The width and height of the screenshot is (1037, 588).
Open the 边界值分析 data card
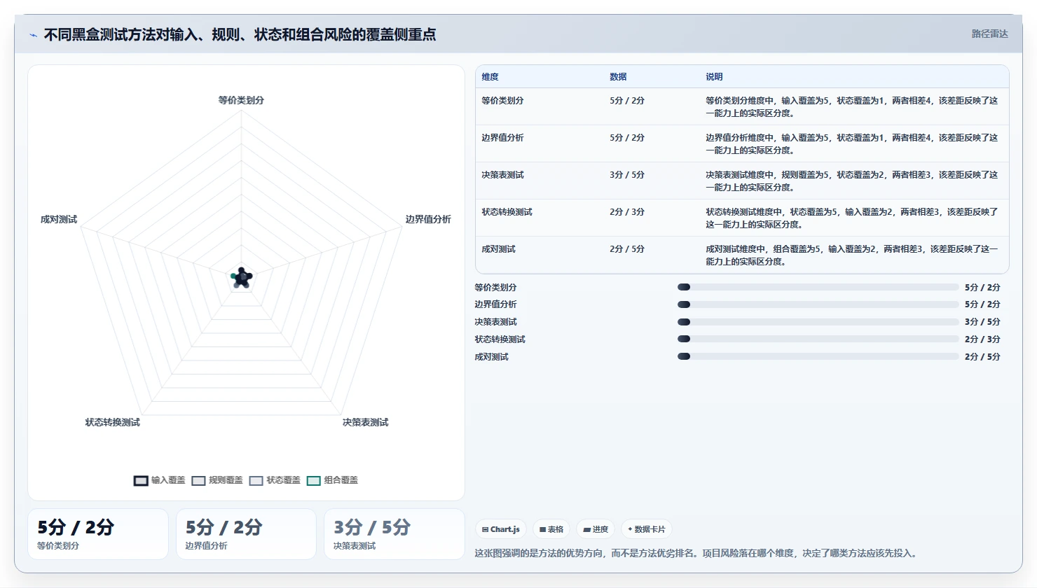coord(246,534)
